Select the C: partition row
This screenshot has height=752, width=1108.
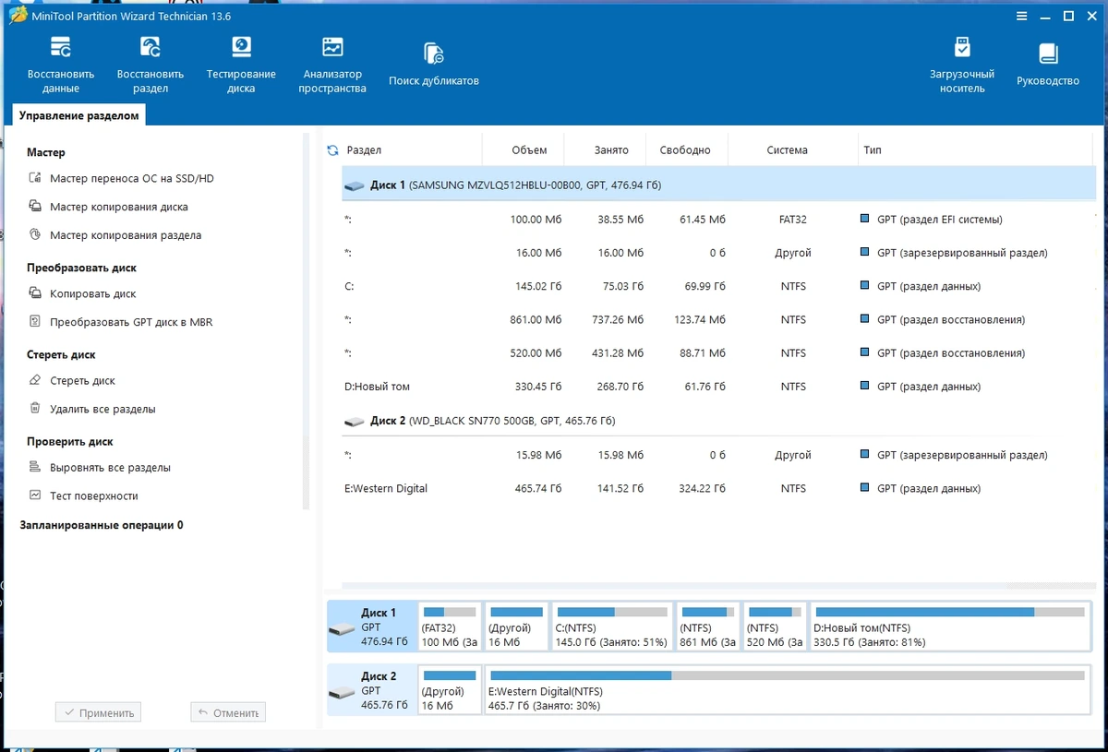[x=718, y=286]
